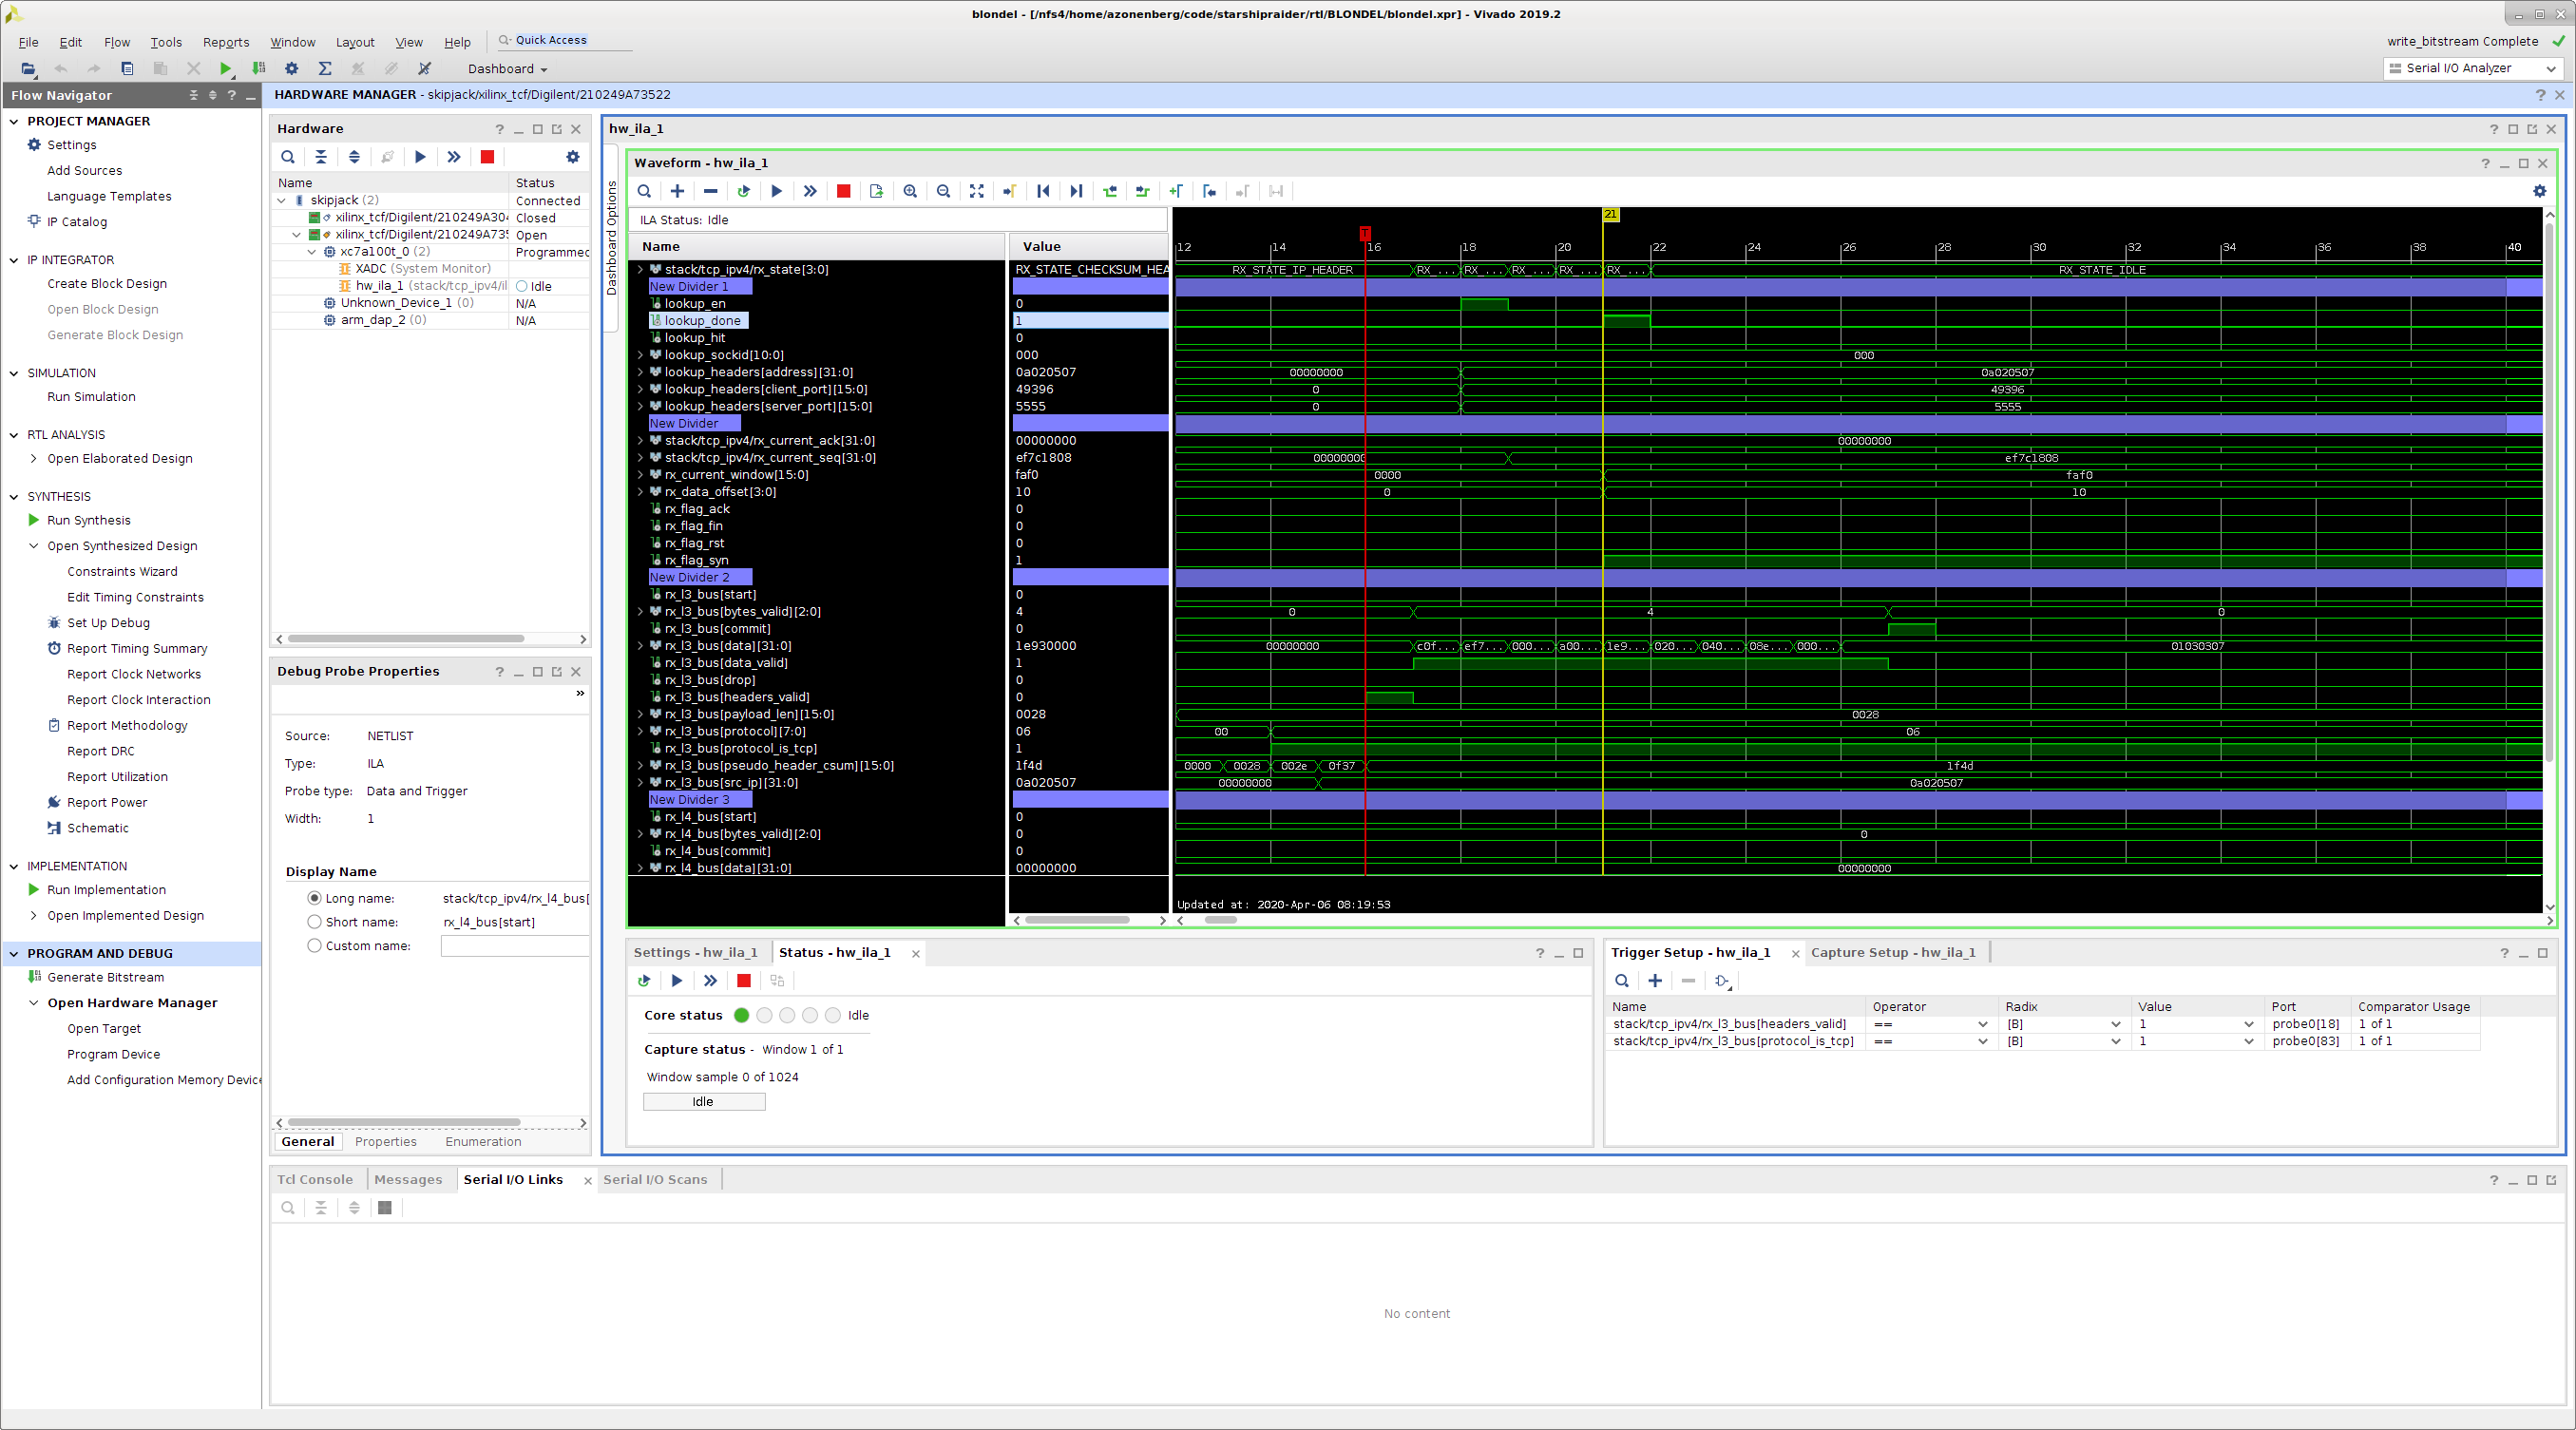Viewport: 2576px width, 1430px height.
Task: Go to cursor icon in Waveform toolbar
Action: point(1010,191)
